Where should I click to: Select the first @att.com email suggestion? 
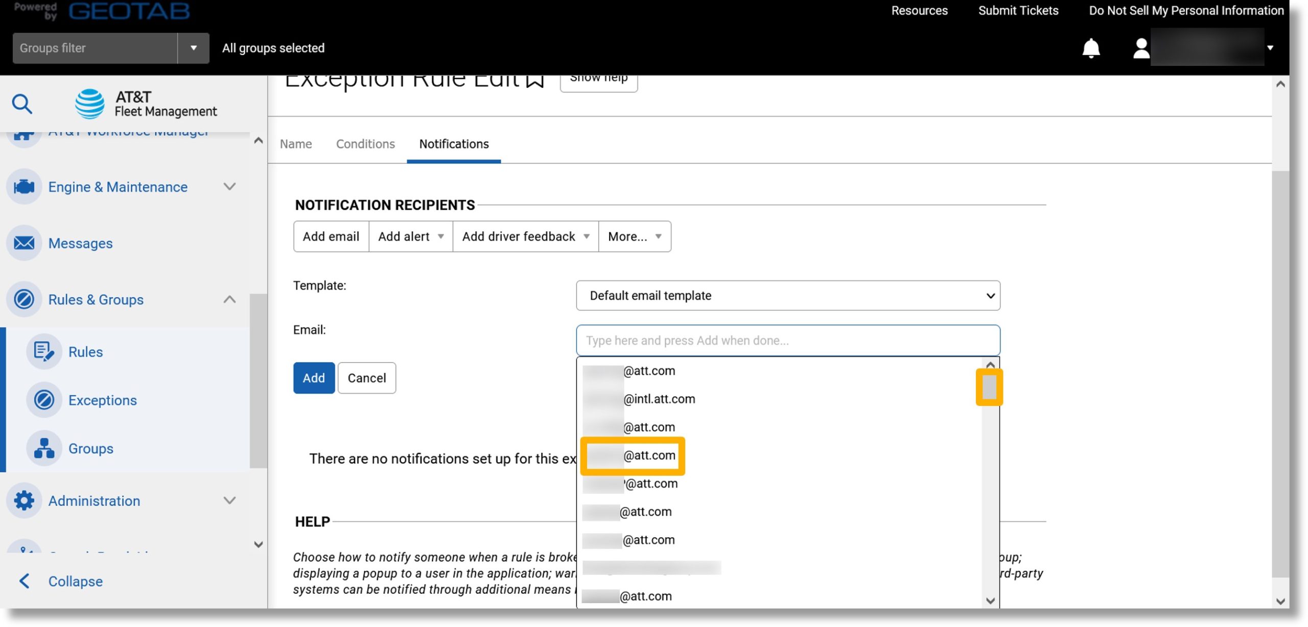[x=629, y=371]
